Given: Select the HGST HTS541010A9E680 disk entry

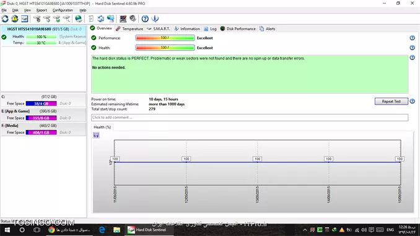Looking at the screenshot, I should coord(43,36).
